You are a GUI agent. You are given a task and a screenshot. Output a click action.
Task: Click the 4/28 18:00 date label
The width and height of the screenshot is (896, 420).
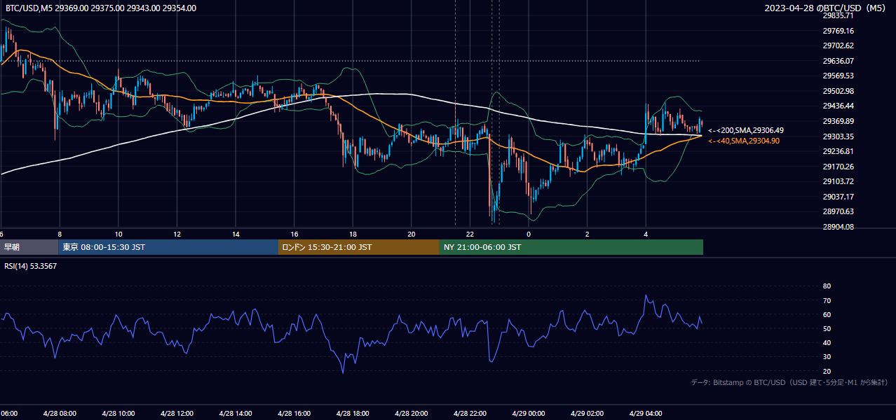click(353, 413)
